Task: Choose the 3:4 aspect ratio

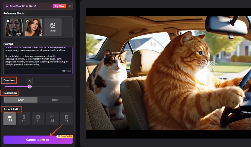Action: click(66, 119)
